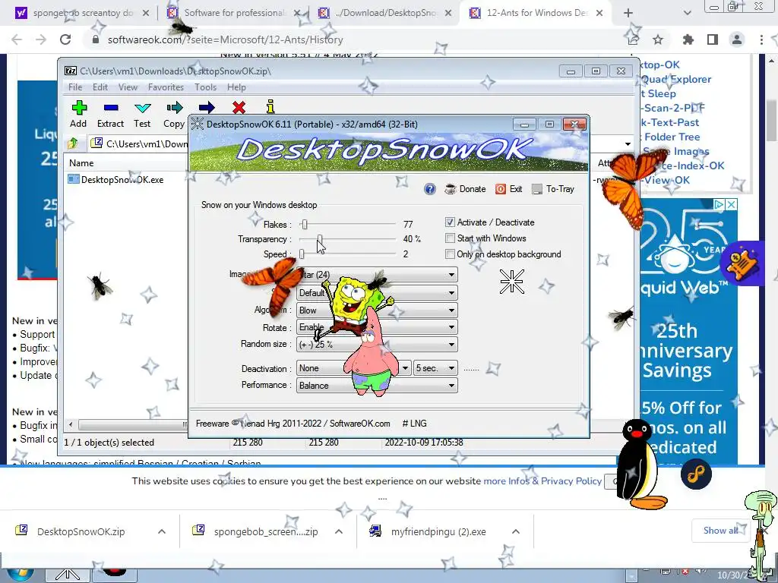The image size is (778, 583).
Task: Open the 7-Zip File menu
Action: pyautogui.click(x=75, y=87)
